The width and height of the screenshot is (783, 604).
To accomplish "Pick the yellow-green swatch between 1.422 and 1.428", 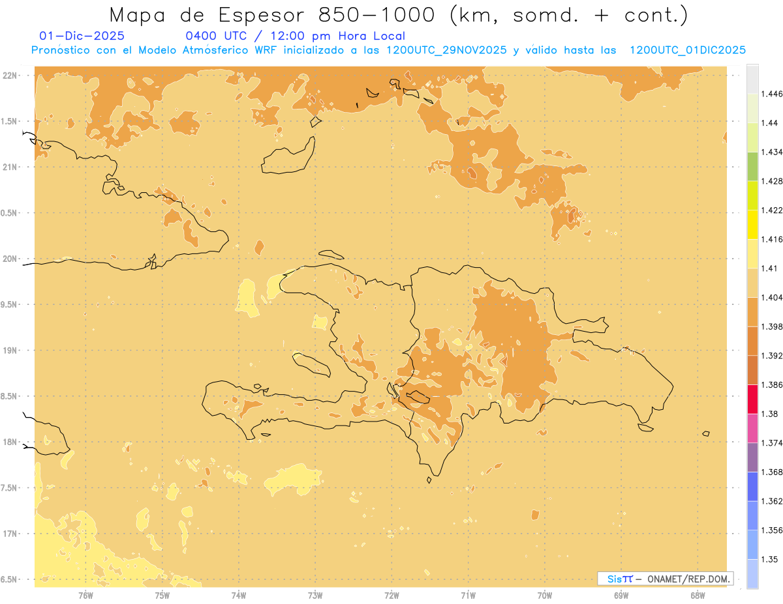I will point(752,195).
